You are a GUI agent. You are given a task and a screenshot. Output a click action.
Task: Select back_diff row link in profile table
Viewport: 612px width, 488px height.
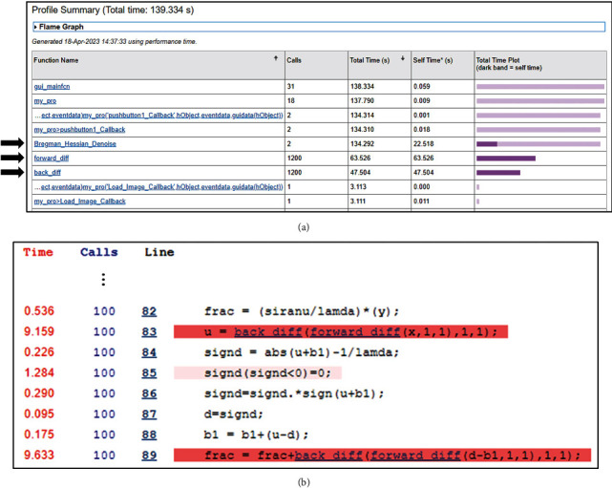pos(48,173)
